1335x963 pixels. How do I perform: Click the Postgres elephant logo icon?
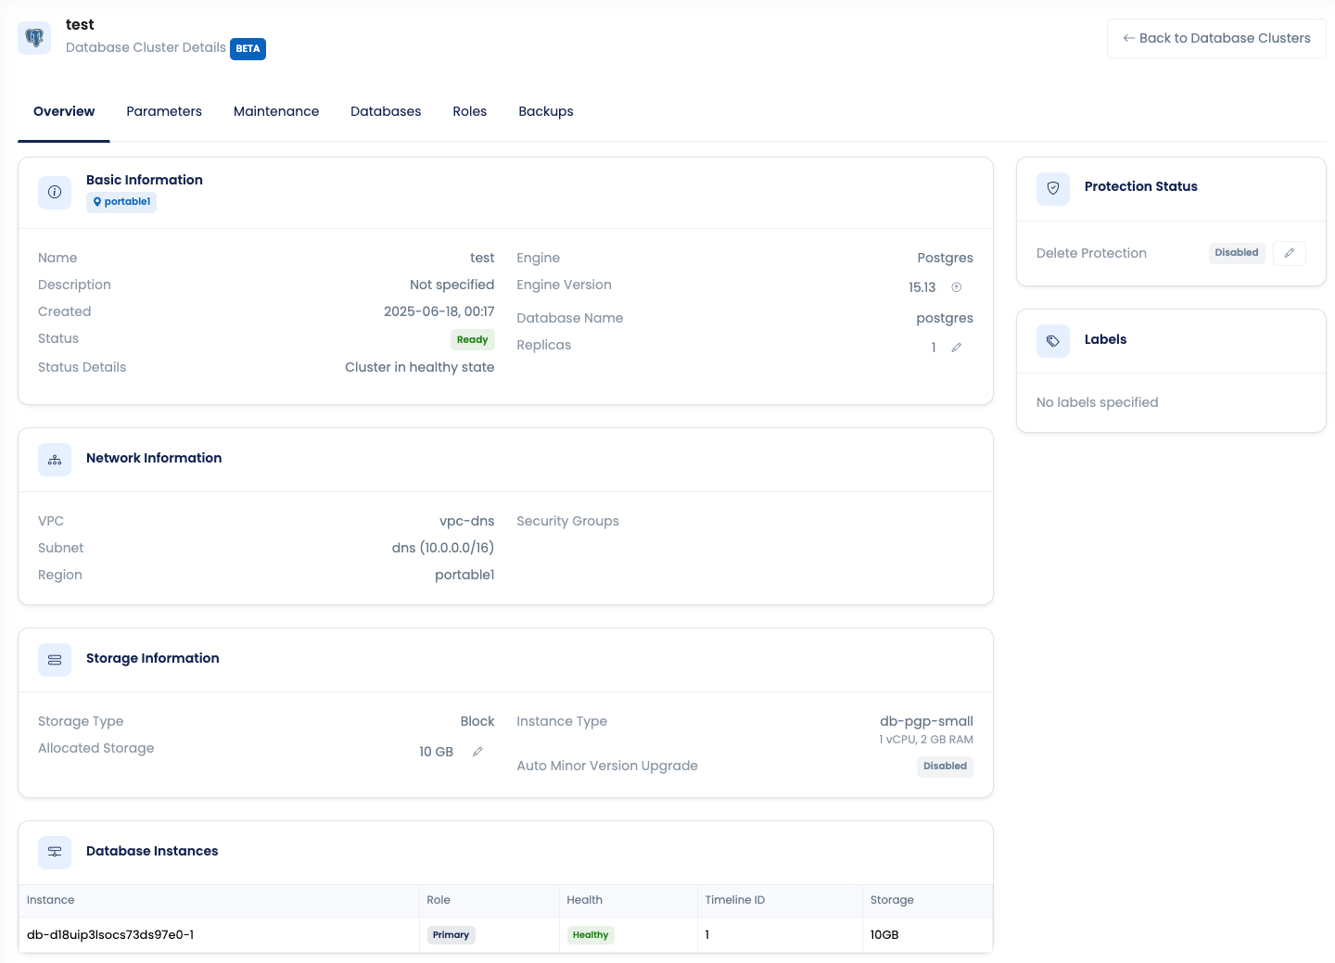click(33, 37)
